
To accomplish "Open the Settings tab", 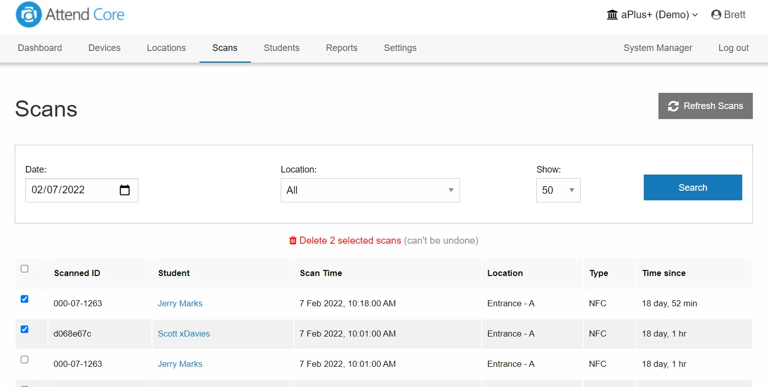I will tap(400, 48).
